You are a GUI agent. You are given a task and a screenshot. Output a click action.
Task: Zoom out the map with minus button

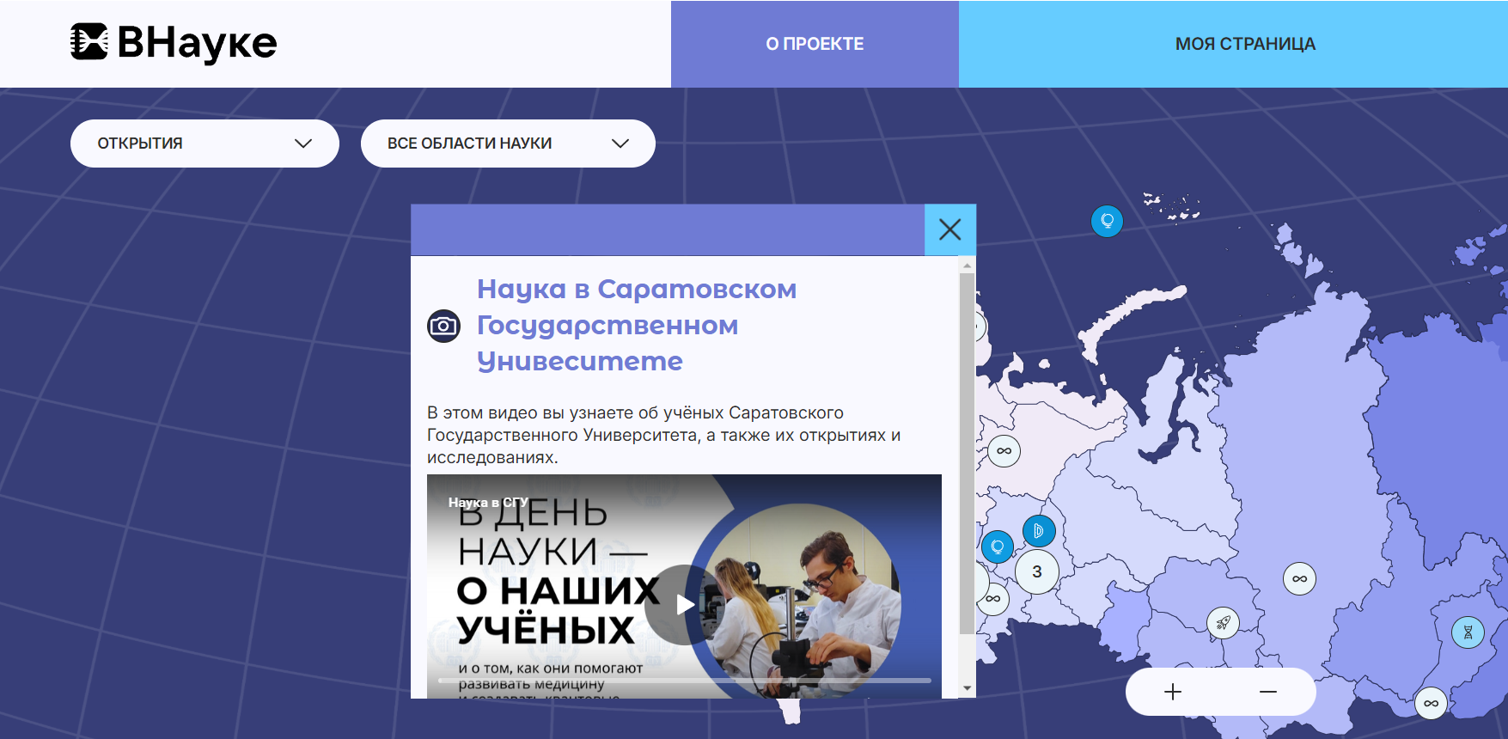pyautogui.click(x=1268, y=692)
